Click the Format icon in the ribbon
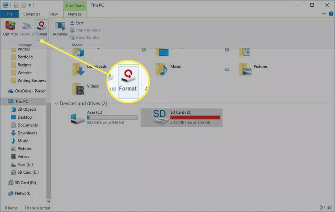 pyautogui.click(x=41, y=29)
